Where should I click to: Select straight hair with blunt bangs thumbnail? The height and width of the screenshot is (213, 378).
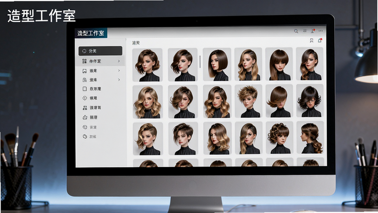(279, 64)
